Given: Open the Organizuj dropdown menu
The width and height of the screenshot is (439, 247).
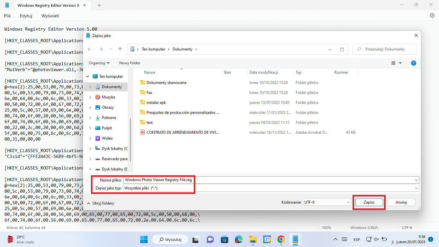Looking at the screenshot, I should click(x=99, y=63).
